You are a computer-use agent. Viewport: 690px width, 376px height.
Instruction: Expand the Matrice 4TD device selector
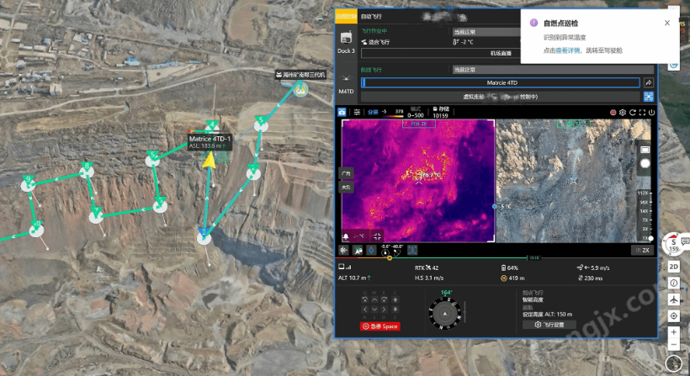(x=501, y=82)
